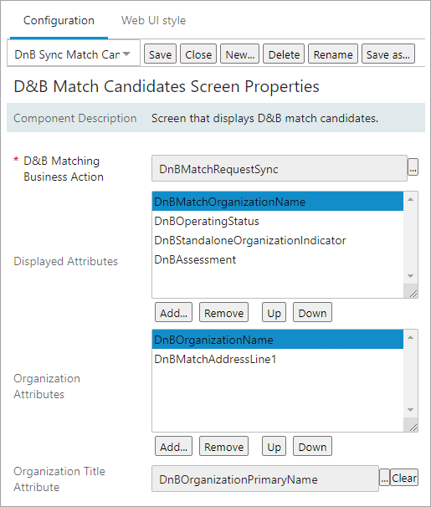Image resolution: width=431 pixels, height=507 pixels.
Task: Select the Configuration tab
Action: (59, 21)
